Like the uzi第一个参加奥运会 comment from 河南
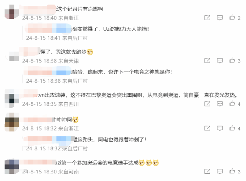This screenshot has height=181, width=246. [232, 171]
